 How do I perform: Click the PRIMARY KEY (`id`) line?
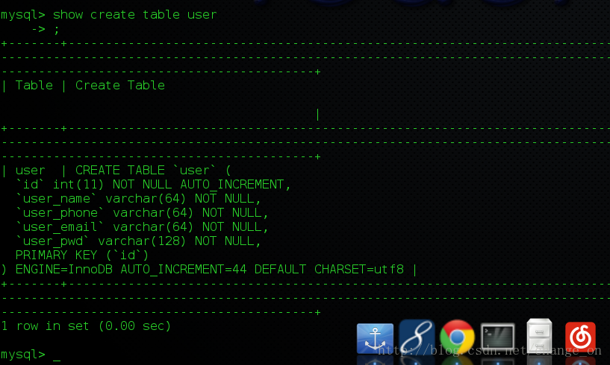[82, 256]
